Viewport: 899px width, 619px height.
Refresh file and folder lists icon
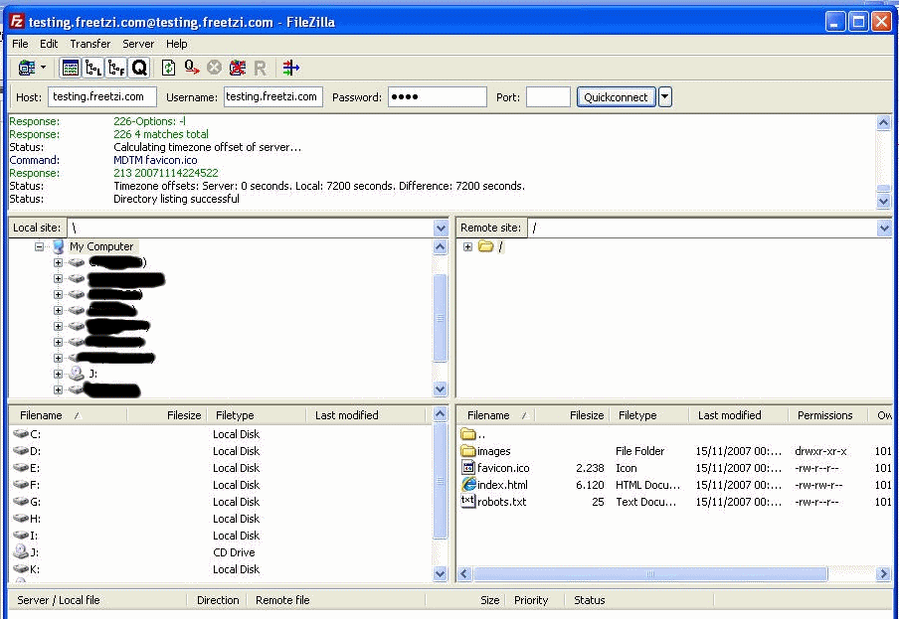coord(169,68)
